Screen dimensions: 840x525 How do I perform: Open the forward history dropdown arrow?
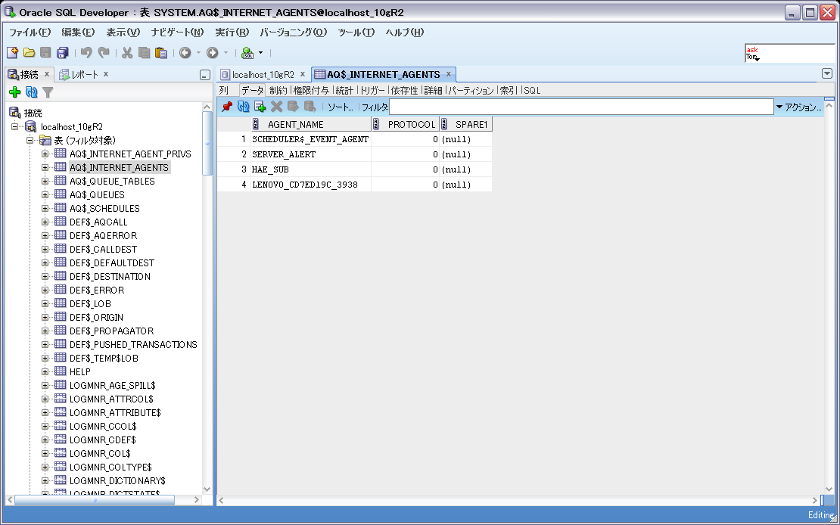click(226, 52)
